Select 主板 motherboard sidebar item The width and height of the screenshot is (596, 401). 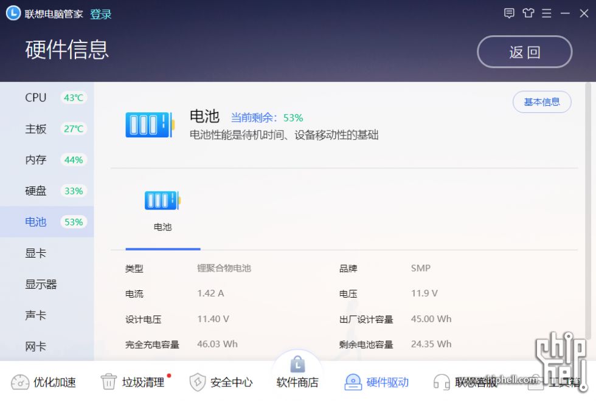click(x=47, y=129)
